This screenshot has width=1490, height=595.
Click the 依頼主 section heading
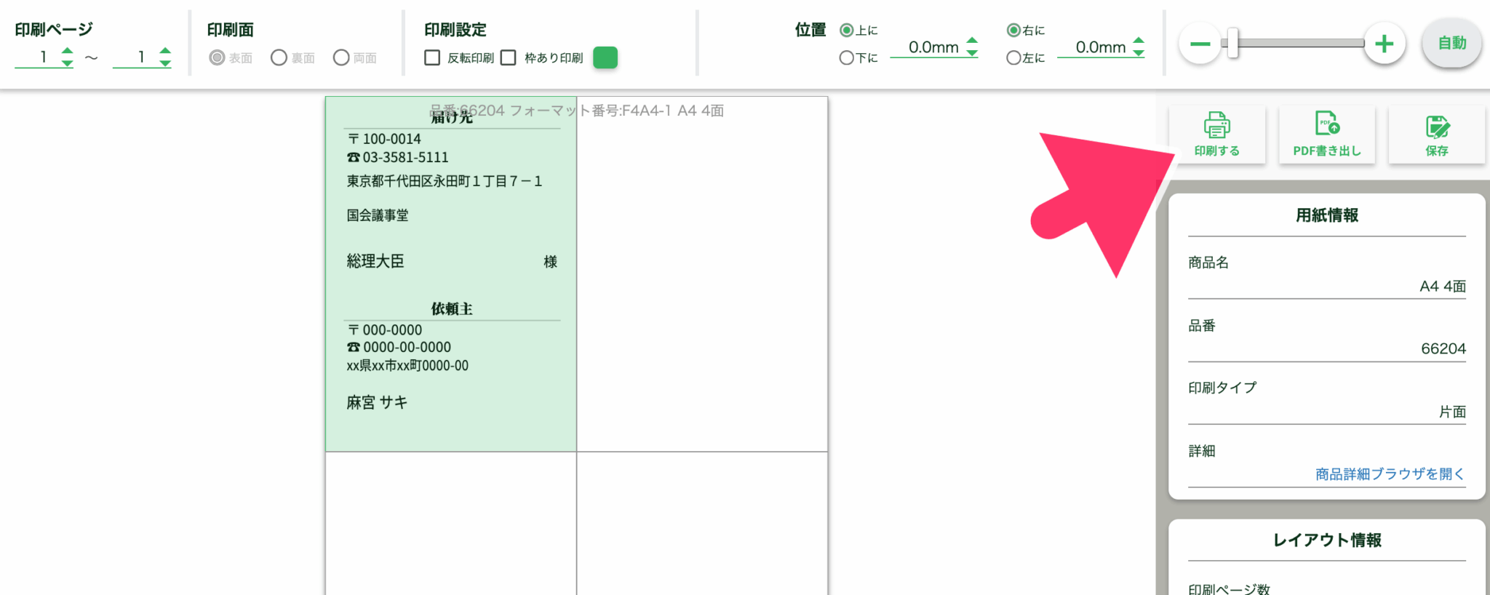[x=452, y=309]
